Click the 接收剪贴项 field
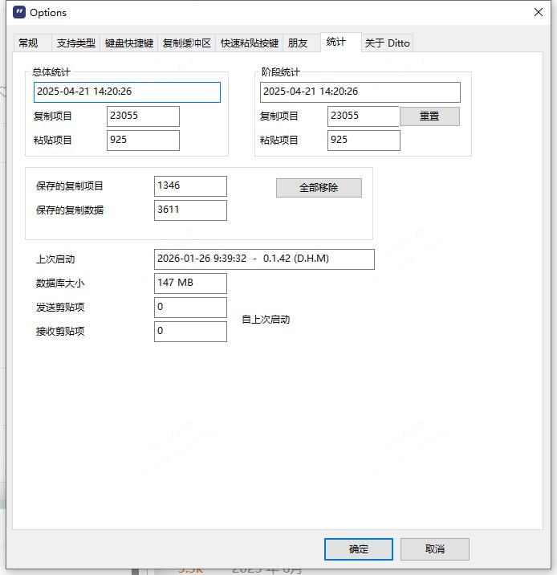557x575 pixels. [190, 332]
